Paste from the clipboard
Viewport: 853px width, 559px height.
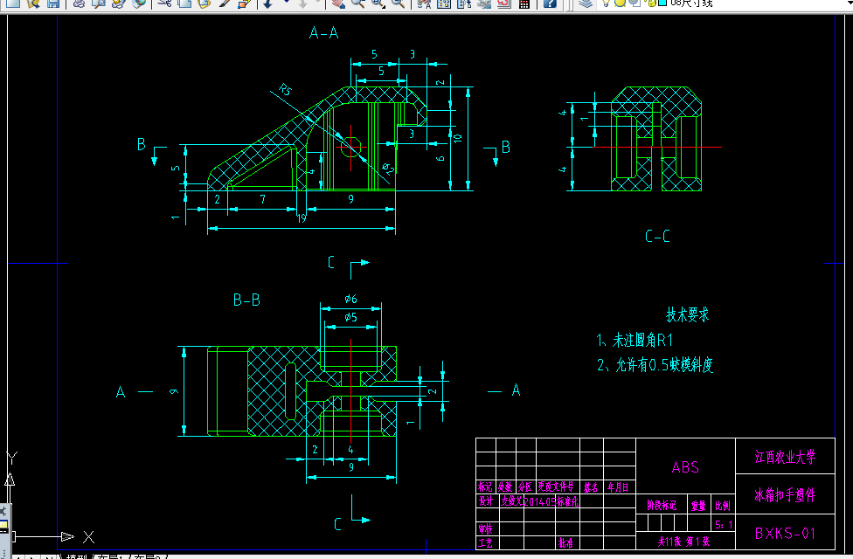point(203,5)
